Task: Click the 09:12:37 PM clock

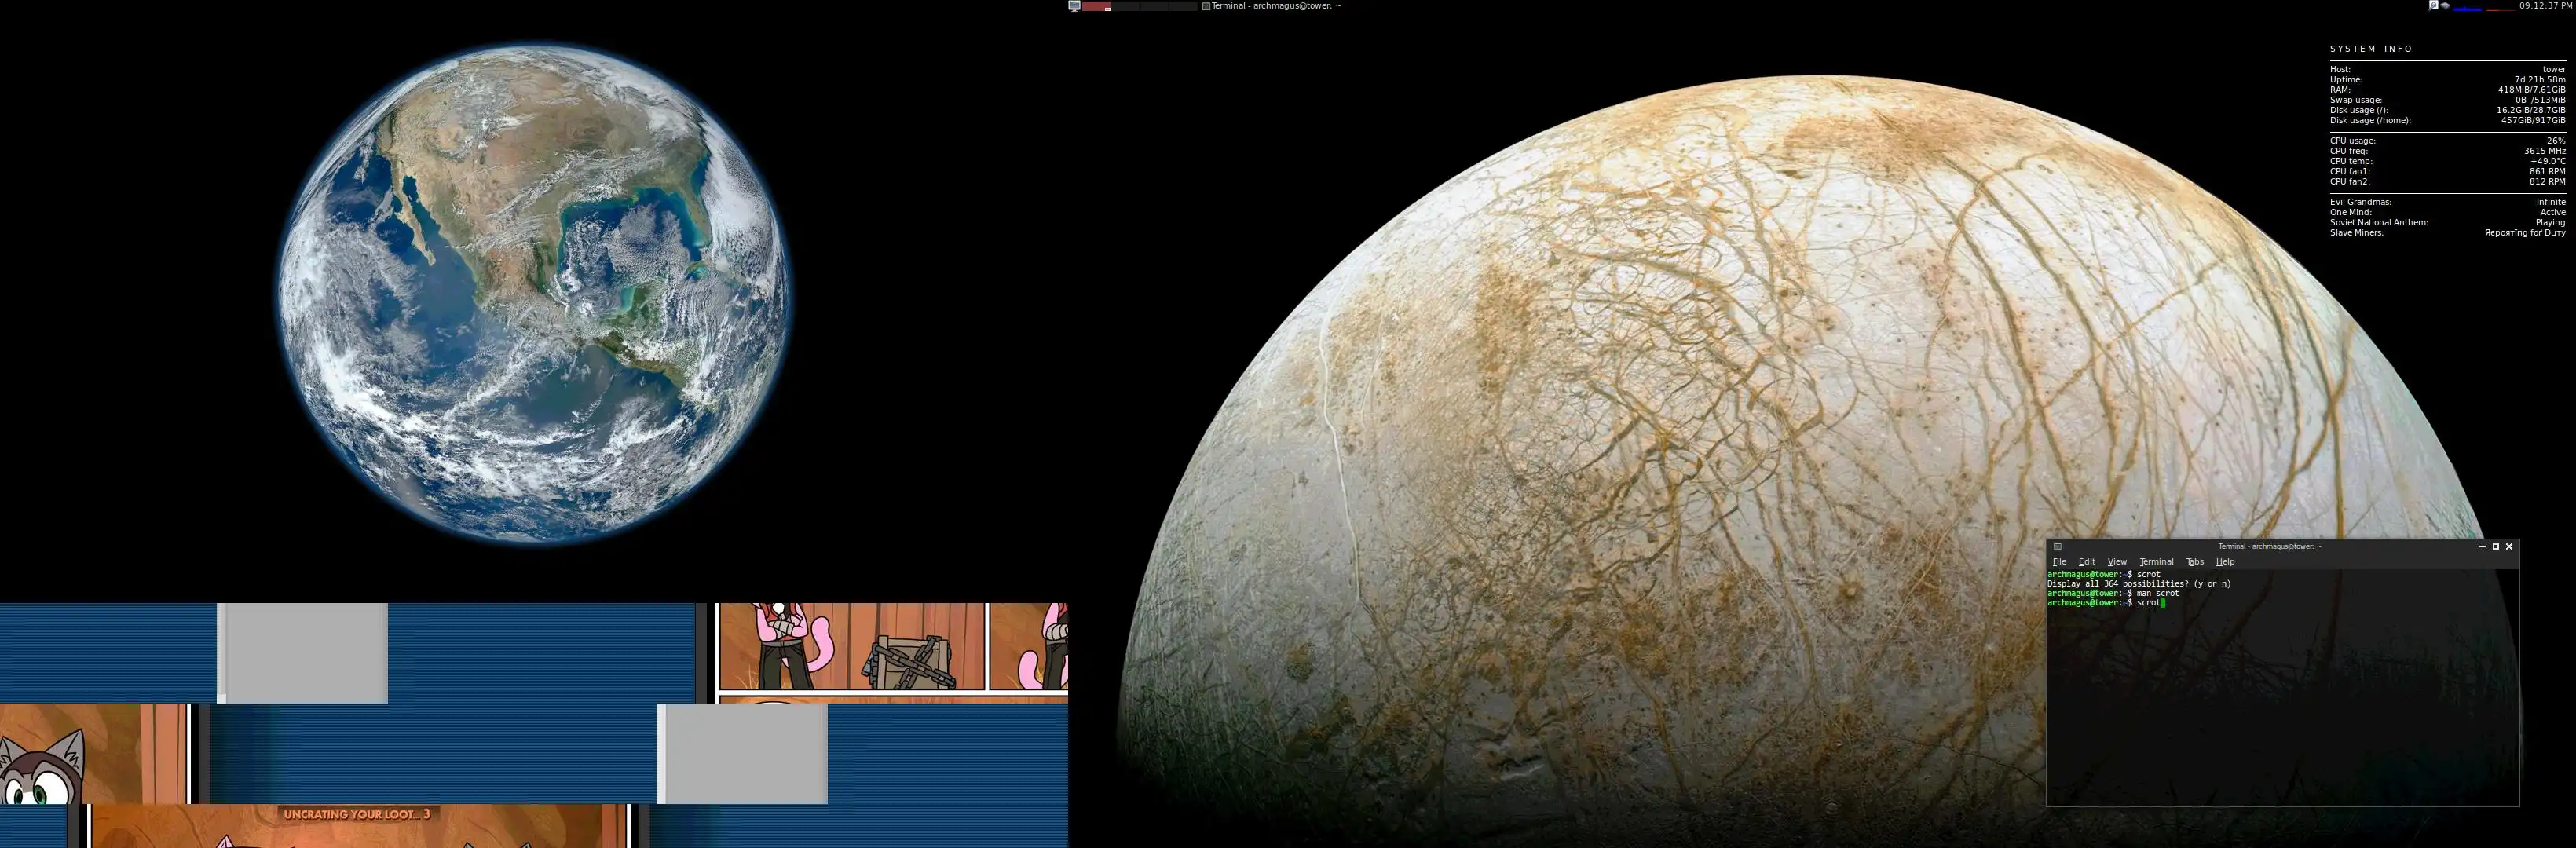Action: coord(2546,6)
